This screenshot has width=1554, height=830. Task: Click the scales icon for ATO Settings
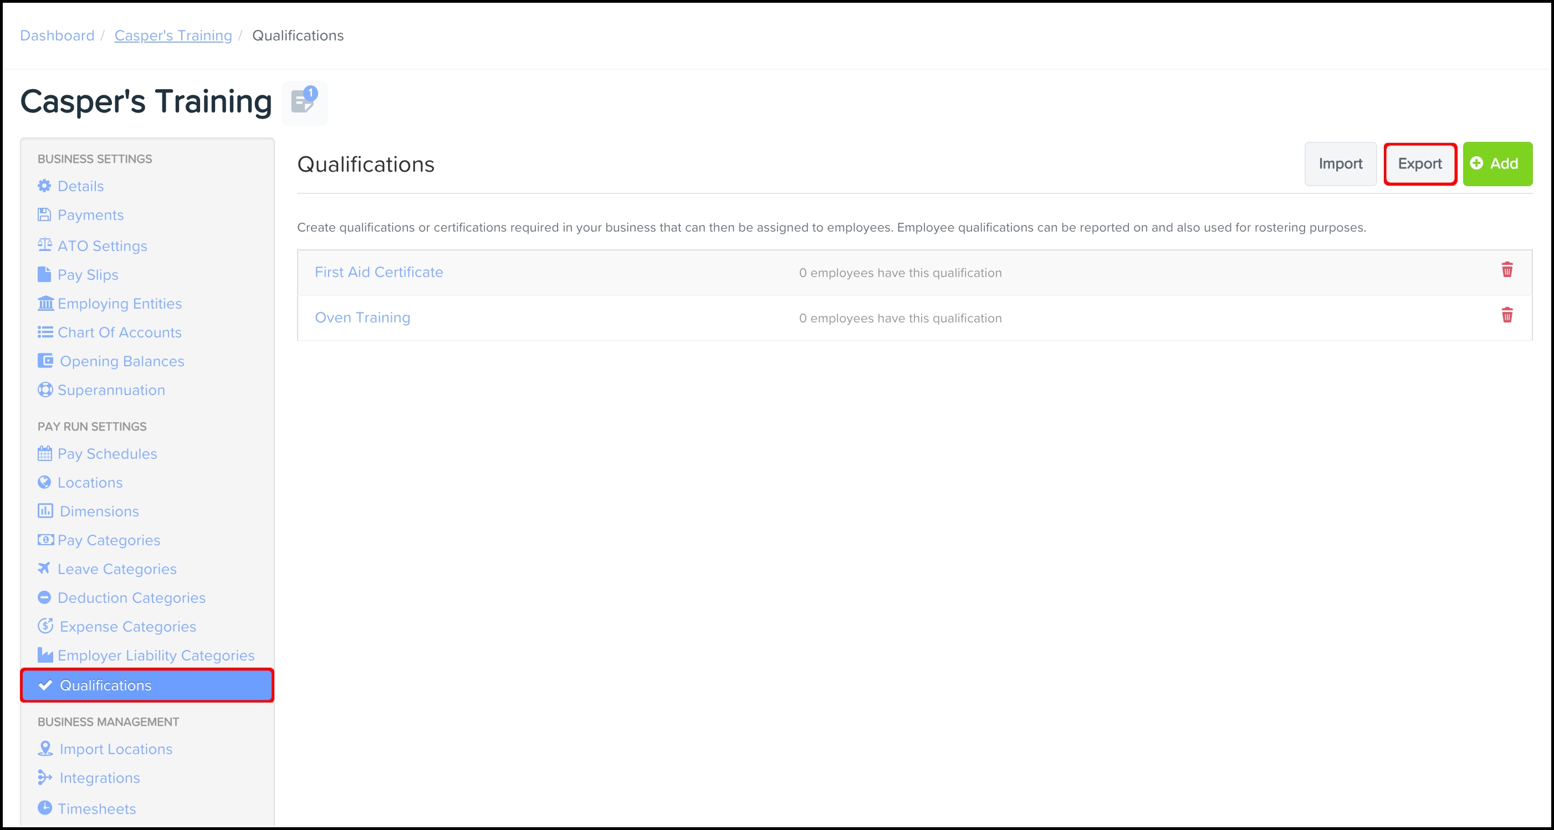point(45,245)
